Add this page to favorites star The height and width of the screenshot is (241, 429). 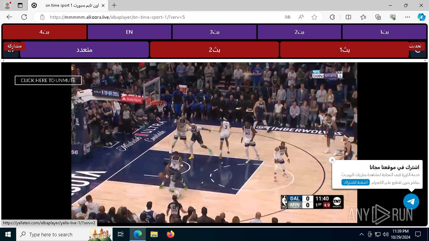pos(314,17)
